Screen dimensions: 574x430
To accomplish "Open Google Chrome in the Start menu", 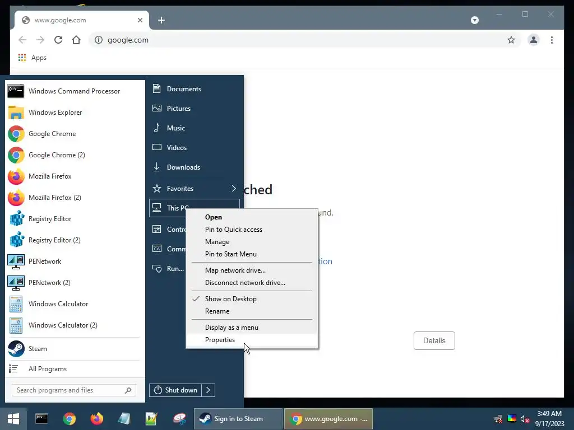I will [75, 133].
